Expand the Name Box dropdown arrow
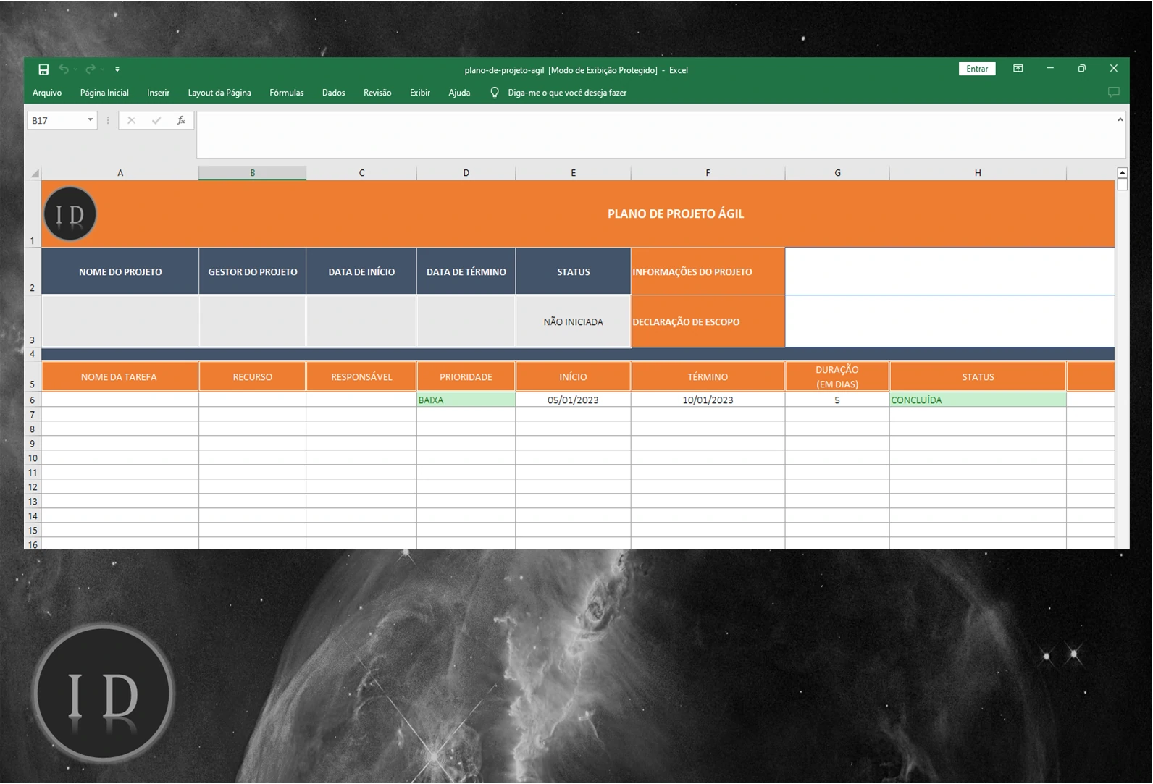1153x784 pixels. click(x=90, y=120)
